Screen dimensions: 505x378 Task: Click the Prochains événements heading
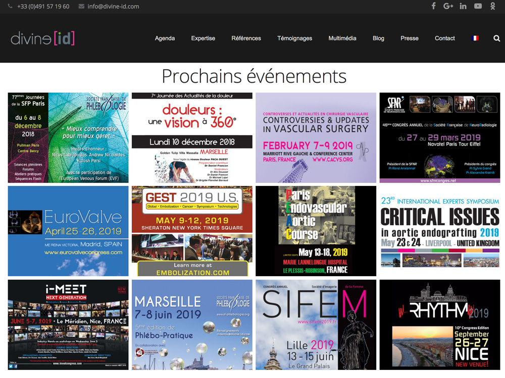[254, 76]
